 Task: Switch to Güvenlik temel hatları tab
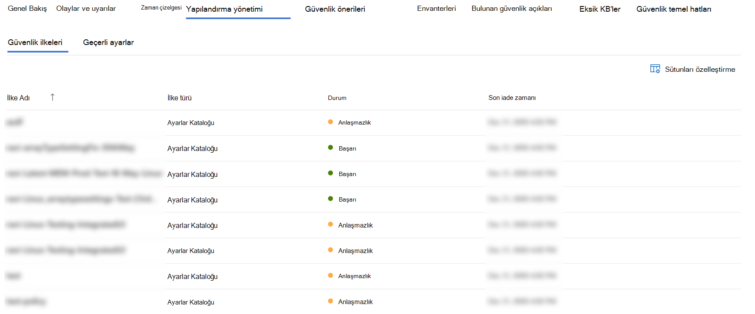pyautogui.click(x=674, y=9)
